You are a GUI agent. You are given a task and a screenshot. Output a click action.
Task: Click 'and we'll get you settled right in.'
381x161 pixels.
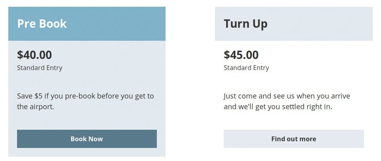pos(278,106)
